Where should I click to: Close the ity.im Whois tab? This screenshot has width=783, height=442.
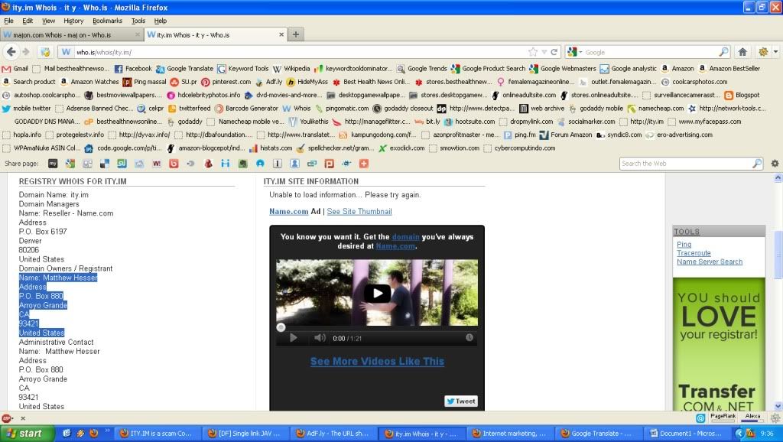pyautogui.click(x=281, y=34)
